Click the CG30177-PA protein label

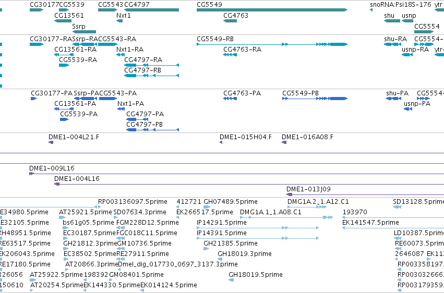(52, 93)
